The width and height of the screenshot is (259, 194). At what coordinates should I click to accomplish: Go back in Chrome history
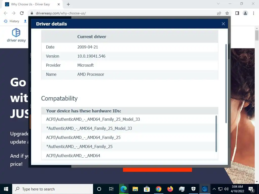[x=6, y=13]
